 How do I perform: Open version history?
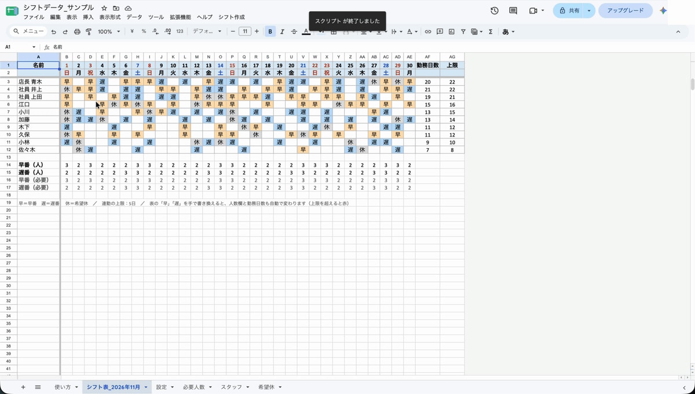(494, 11)
